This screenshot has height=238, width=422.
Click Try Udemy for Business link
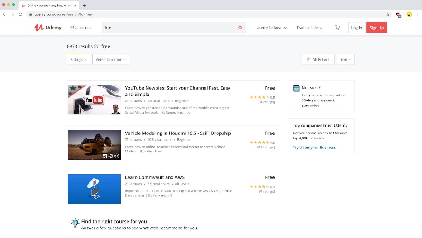coord(314,147)
